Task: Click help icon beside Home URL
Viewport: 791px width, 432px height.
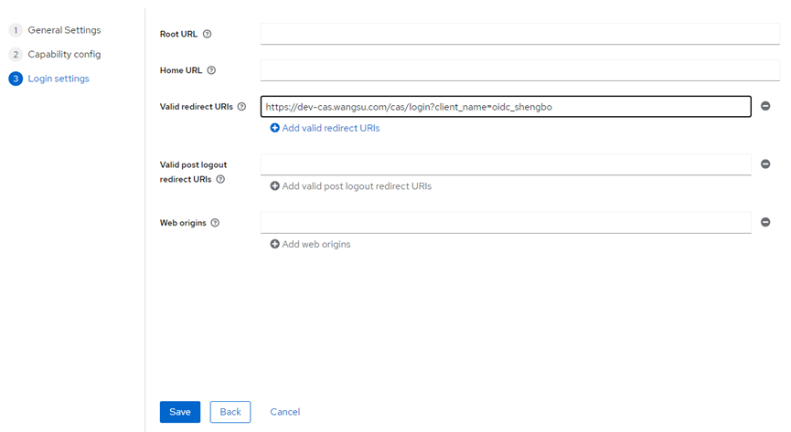Action: click(211, 70)
